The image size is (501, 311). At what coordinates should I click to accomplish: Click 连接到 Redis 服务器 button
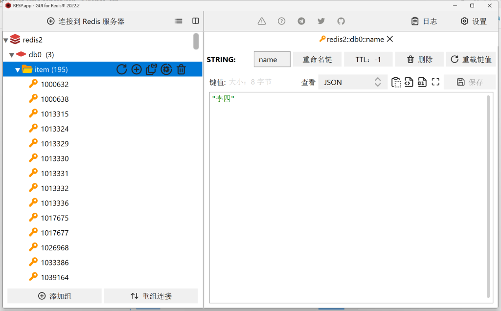[86, 21]
